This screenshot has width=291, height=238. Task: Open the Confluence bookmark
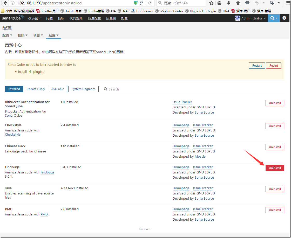pos(142,11)
